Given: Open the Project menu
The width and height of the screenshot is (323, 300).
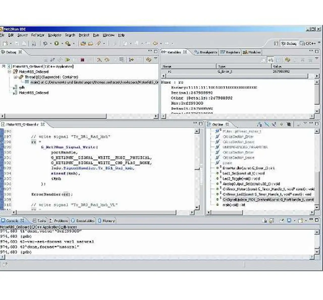Looking at the screenshot, I should tap(84, 35).
